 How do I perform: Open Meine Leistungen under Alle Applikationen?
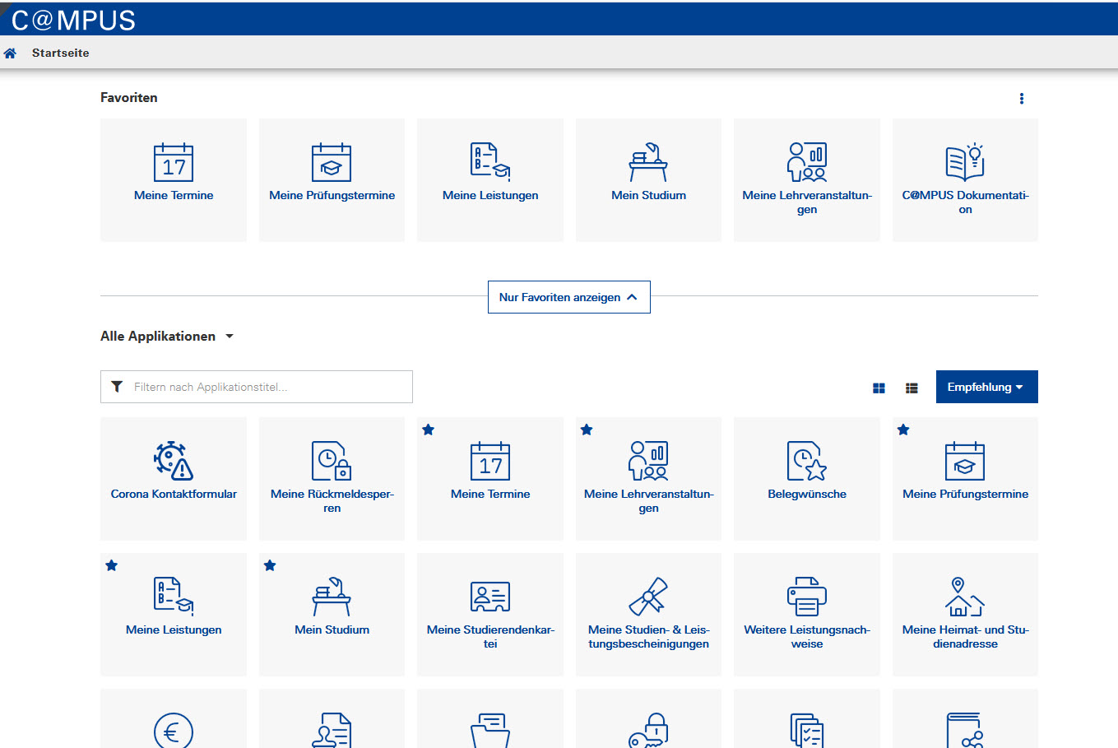tap(174, 615)
